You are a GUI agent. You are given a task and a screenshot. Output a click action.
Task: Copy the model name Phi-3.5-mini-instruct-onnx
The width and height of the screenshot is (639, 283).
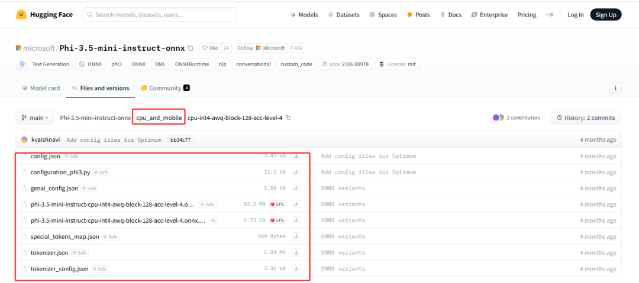tap(191, 48)
